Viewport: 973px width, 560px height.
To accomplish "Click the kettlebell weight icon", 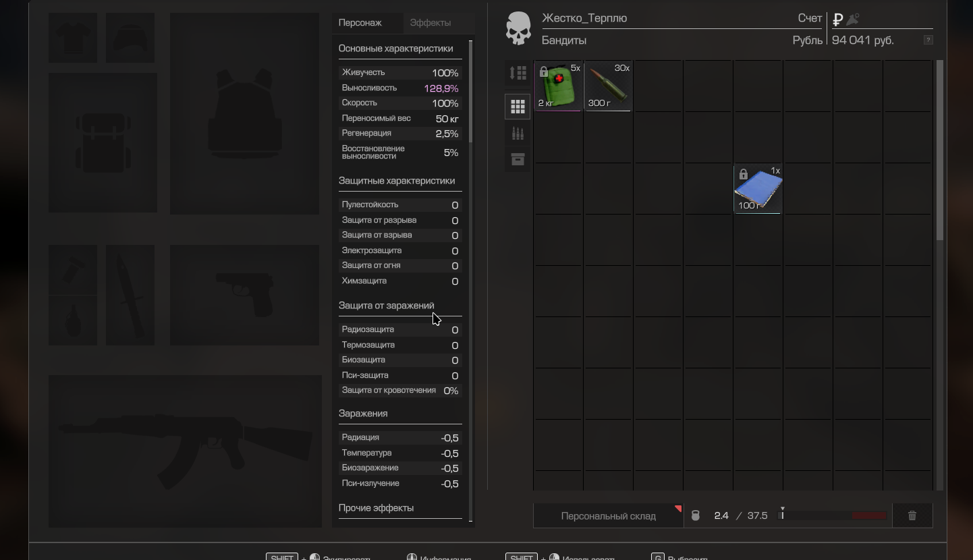I will 696,515.
